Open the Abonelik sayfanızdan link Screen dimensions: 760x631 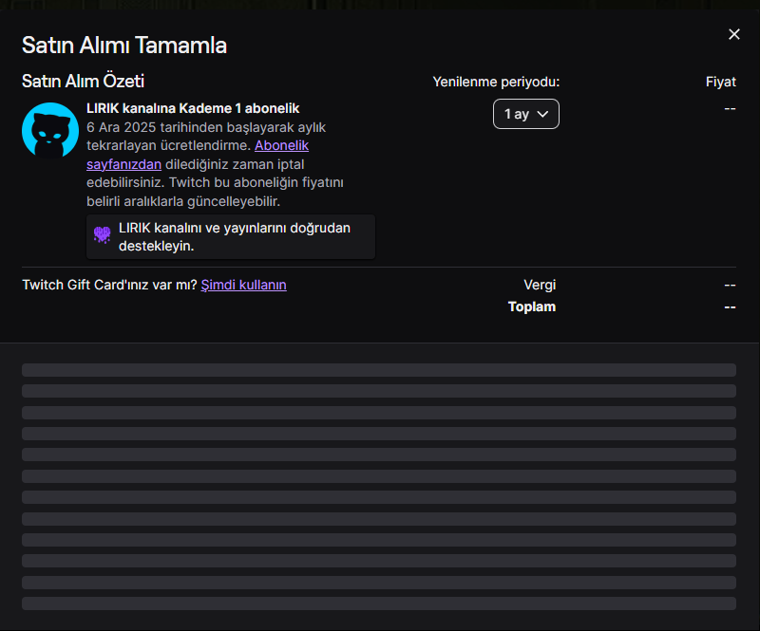[281, 145]
